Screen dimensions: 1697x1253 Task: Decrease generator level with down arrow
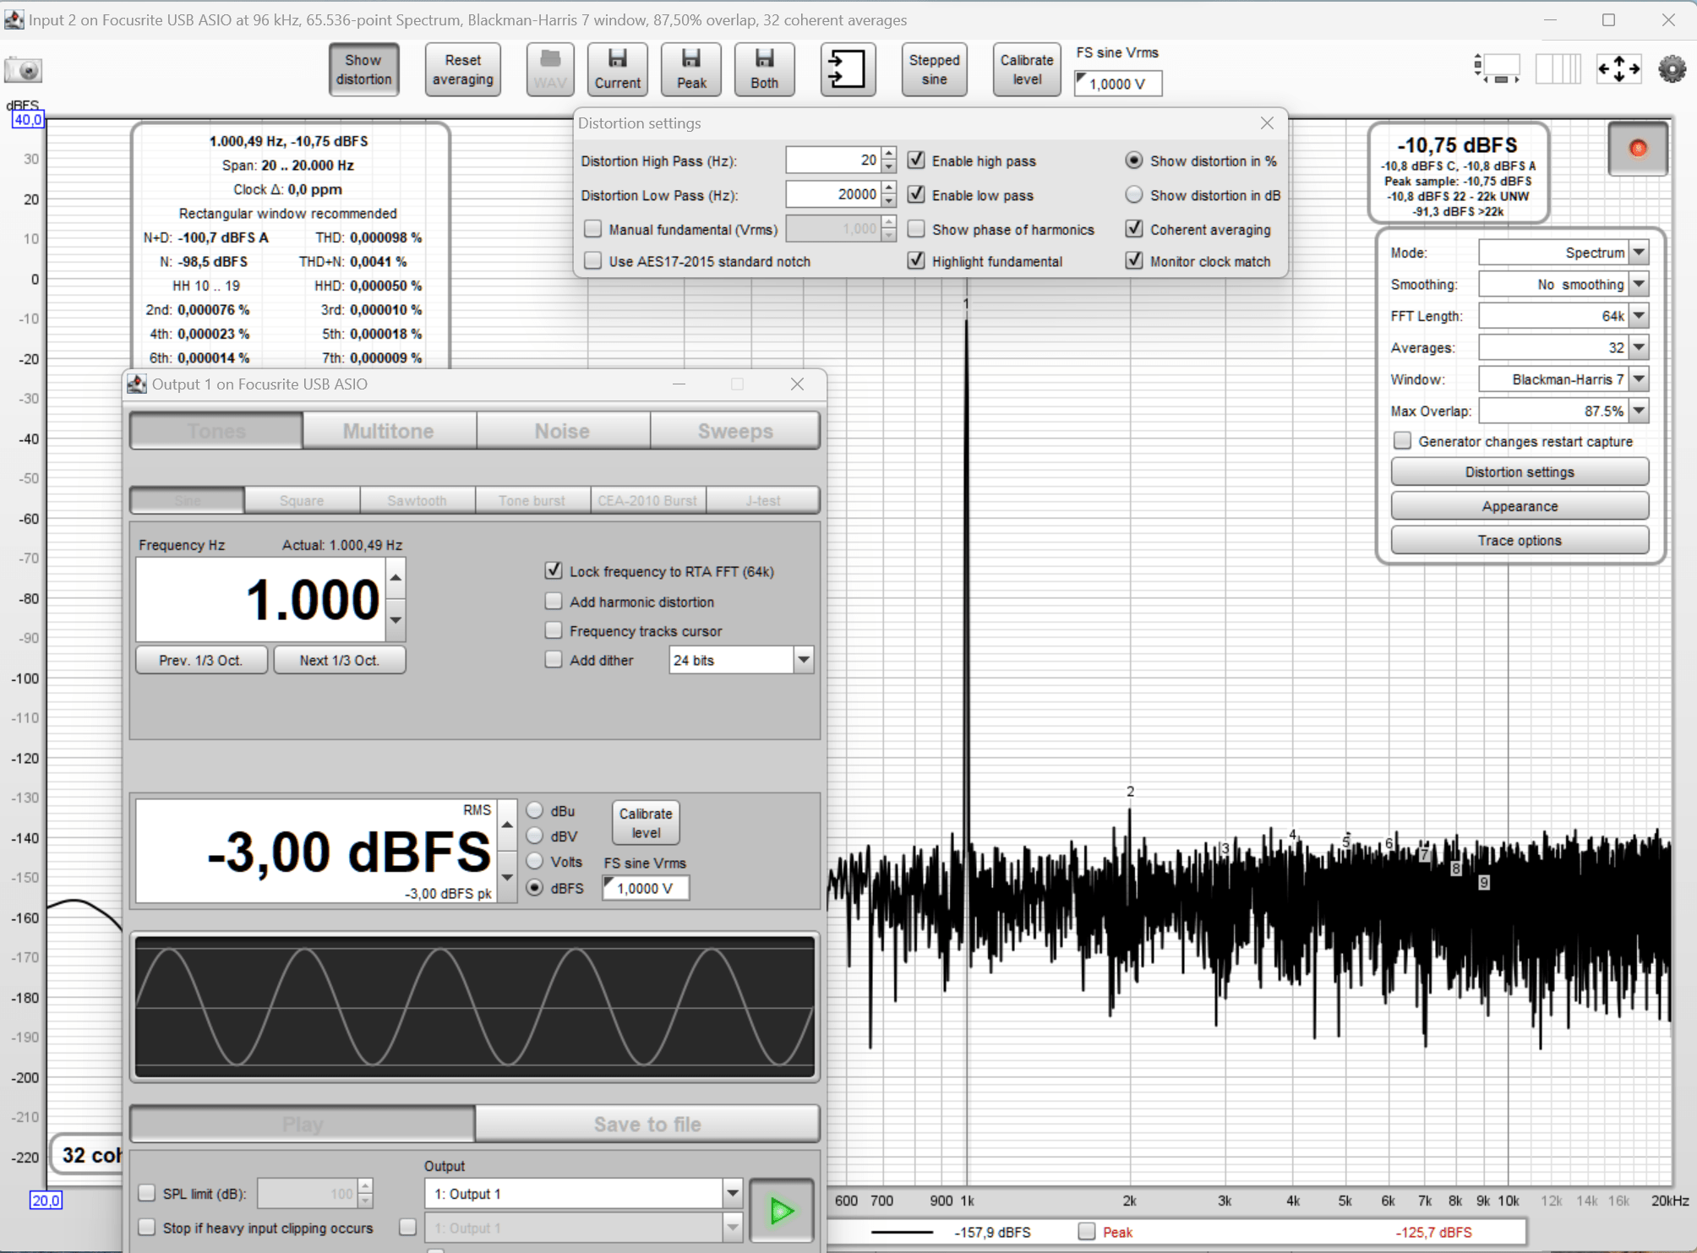[507, 877]
